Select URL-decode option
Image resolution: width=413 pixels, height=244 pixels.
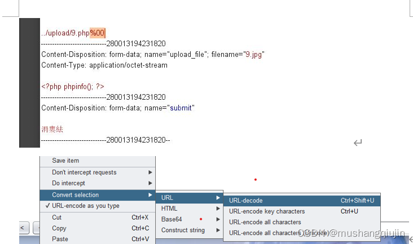(x=302, y=201)
